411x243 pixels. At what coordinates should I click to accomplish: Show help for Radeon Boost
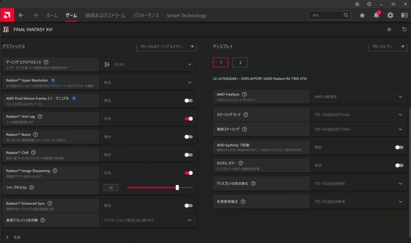[35, 135]
